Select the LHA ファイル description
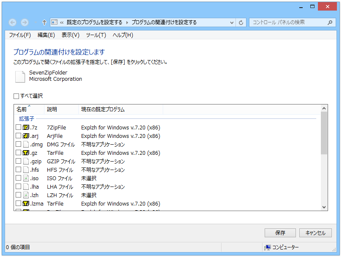The image size is (342, 258). (x=60, y=187)
